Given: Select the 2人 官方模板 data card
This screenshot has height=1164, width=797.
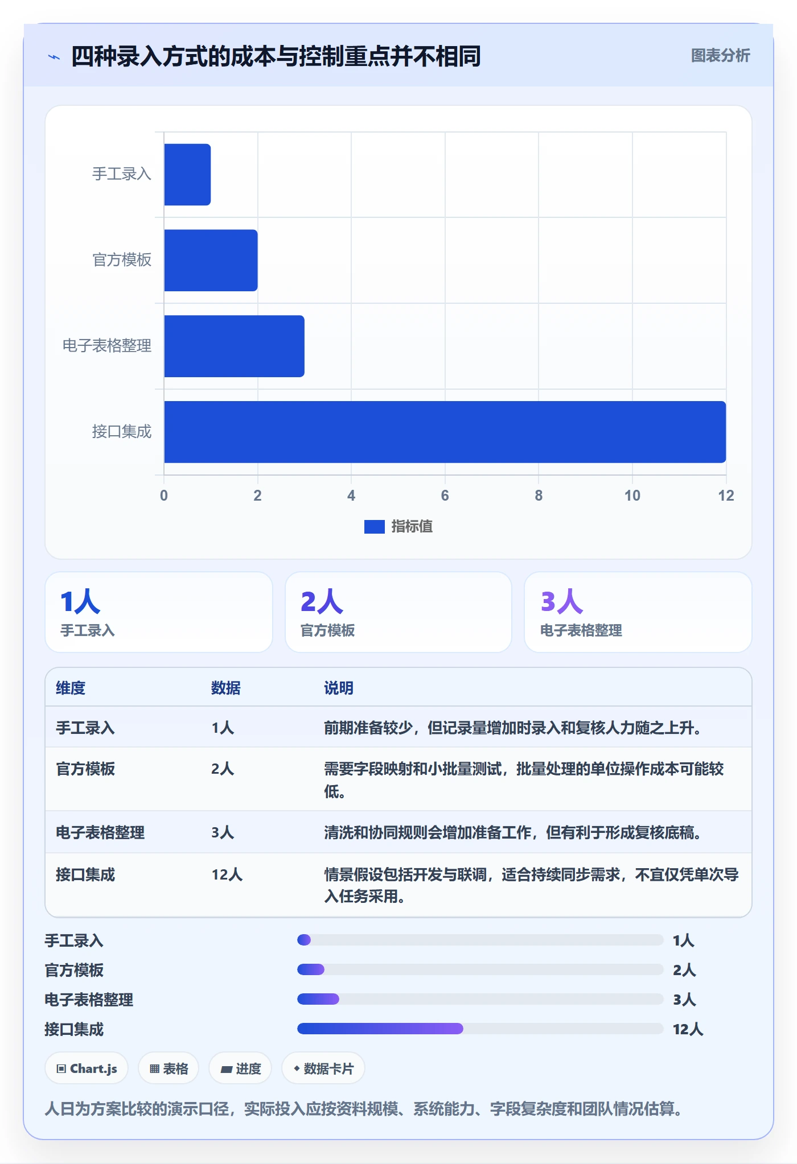Looking at the screenshot, I should pyautogui.click(x=398, y=612).
